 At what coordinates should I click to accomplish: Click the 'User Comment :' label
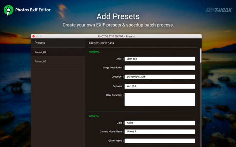(x=115, y=95)
